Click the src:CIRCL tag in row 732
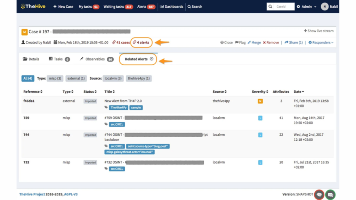 (117, 169)
